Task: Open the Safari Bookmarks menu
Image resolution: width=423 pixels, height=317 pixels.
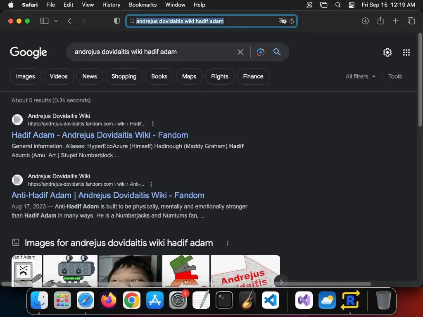Action: pyautogui.click(x=143, y=5)
